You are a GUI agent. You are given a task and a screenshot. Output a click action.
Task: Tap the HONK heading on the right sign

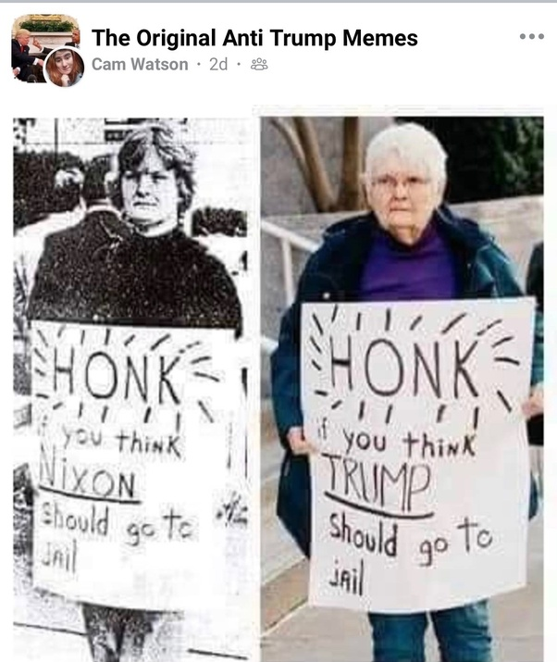coord(406,369)
